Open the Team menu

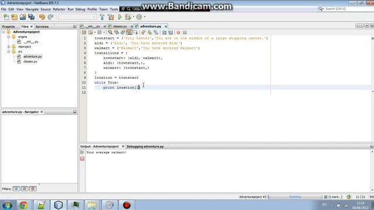point(103,9)
